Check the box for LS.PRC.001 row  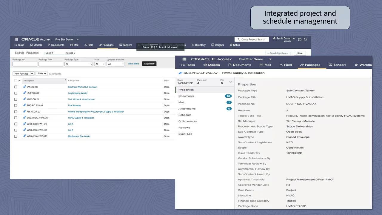click(x=16, y=93)
